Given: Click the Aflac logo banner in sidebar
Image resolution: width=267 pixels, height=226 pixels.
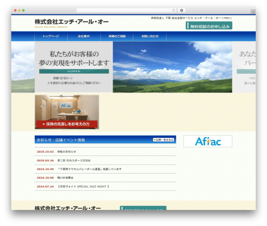Looking at the screenshot, I should [x=208, y=142].
